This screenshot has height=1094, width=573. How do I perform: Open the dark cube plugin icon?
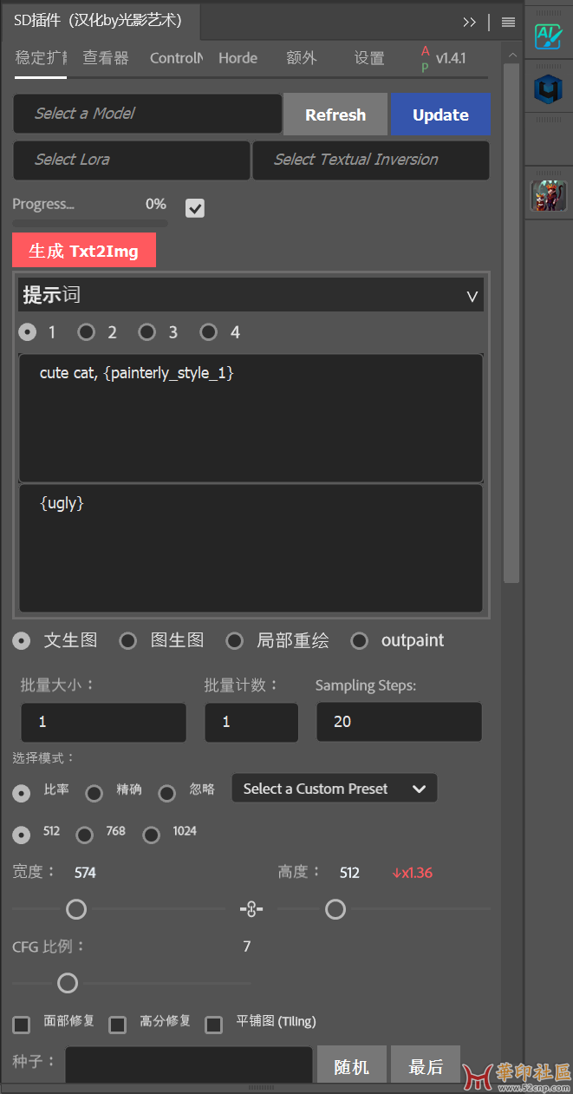coord(548,88)
